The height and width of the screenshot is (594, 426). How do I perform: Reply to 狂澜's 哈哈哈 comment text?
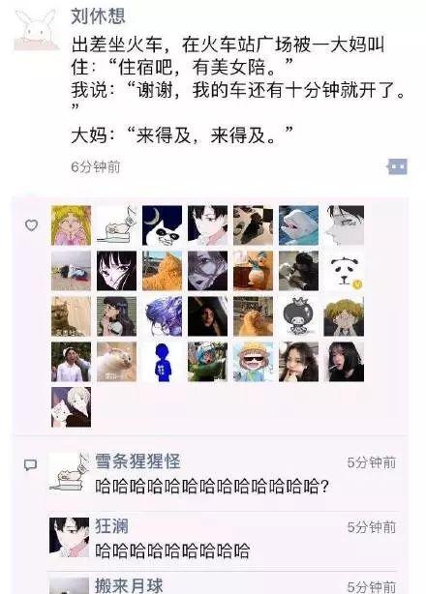pos(172,550)
